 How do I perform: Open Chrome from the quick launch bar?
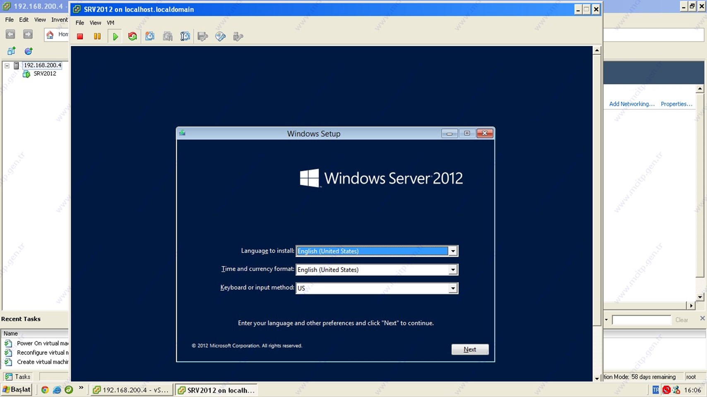pyautogui.click(x=45, y=390)
